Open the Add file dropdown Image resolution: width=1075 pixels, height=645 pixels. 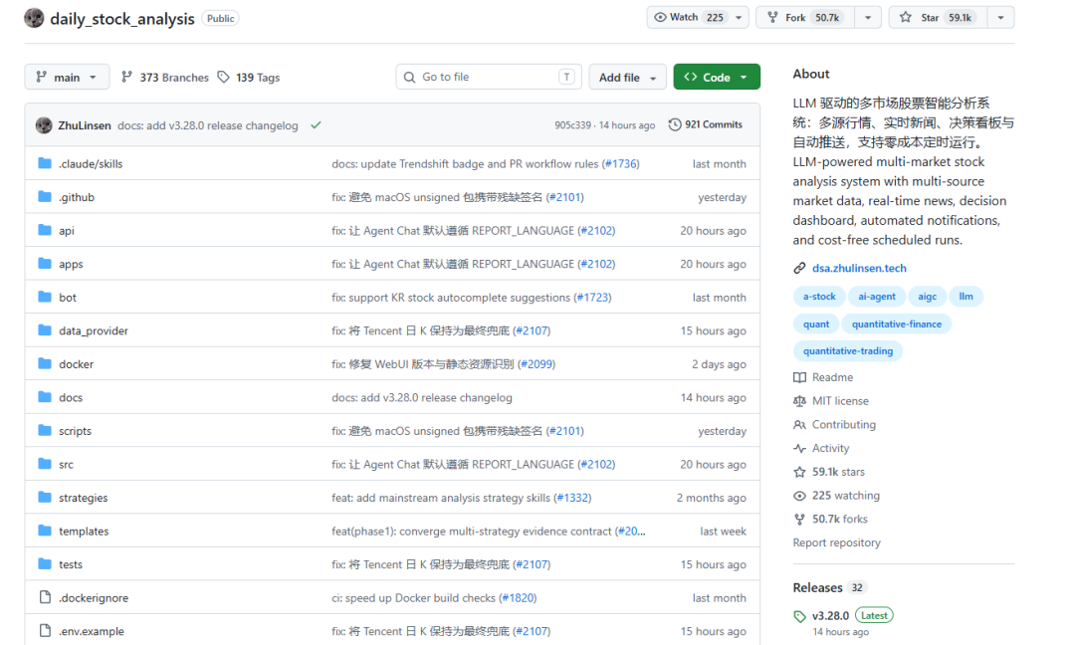point(628,77)
